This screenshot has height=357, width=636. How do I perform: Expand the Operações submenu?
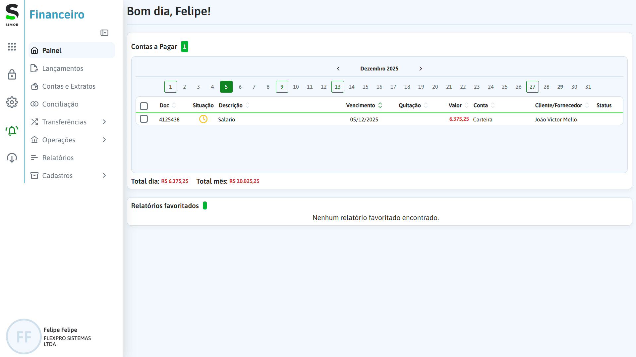tap(58, 140)
